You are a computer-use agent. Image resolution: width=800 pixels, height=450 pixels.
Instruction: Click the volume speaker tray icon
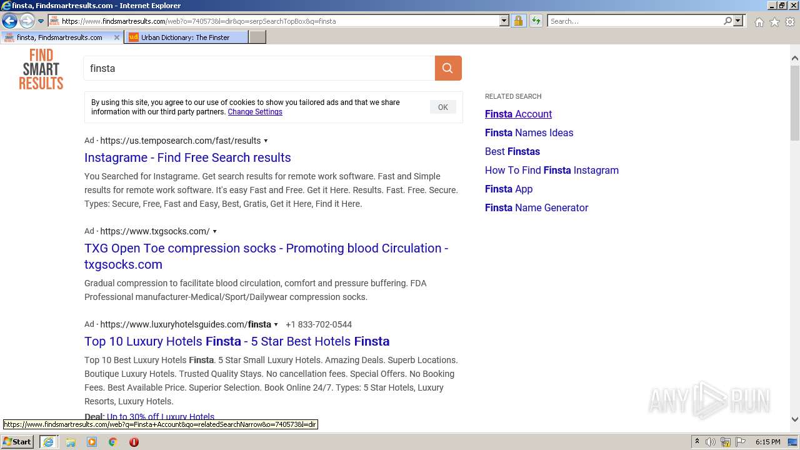pos(711,442)
